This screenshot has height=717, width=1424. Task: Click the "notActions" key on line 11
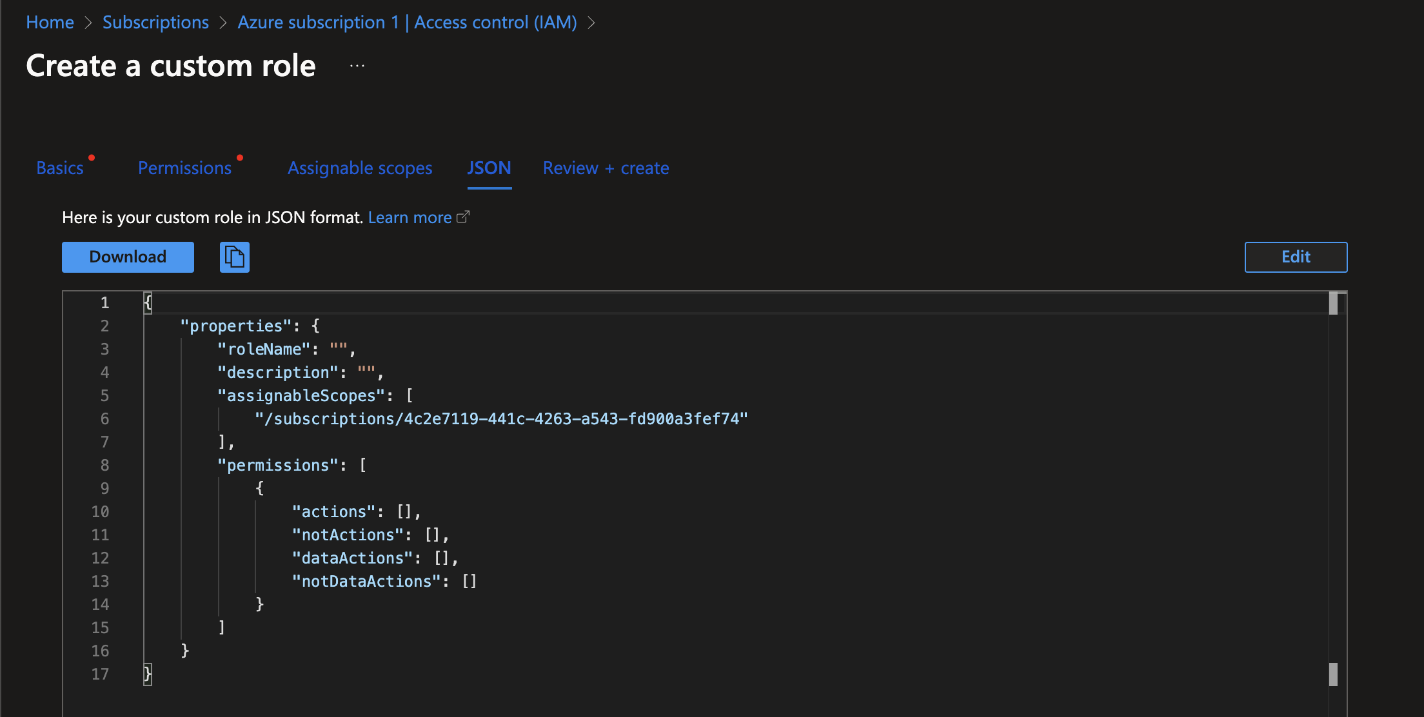[x=348, y=535]
